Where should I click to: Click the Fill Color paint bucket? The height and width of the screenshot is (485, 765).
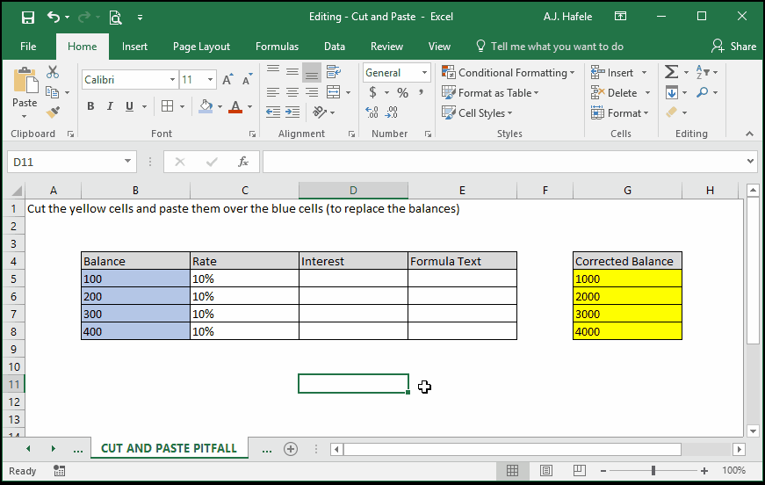tap(206, 106)
